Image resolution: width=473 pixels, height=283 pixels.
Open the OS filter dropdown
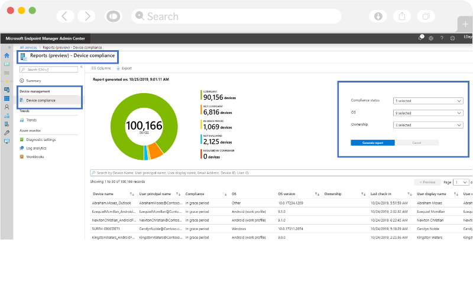(x=428, y=113)
